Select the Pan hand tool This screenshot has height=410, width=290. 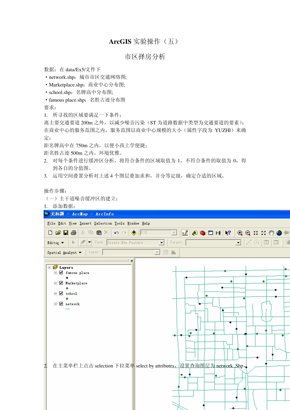click(x=271, y=233)
